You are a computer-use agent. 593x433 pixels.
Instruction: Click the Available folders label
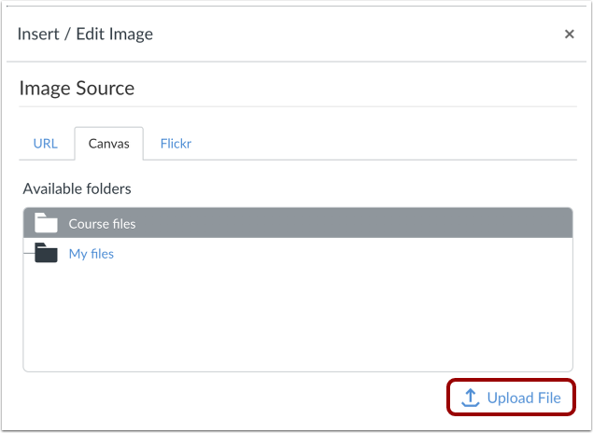(x=78, y=189)
